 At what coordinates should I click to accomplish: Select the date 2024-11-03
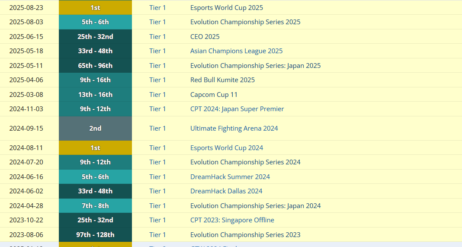[x=26, y=109]
